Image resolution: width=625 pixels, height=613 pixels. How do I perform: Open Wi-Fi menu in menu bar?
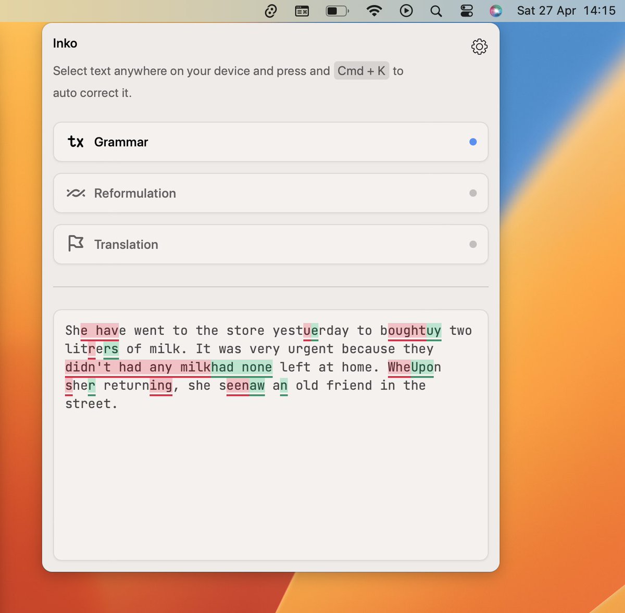point(374,10)
